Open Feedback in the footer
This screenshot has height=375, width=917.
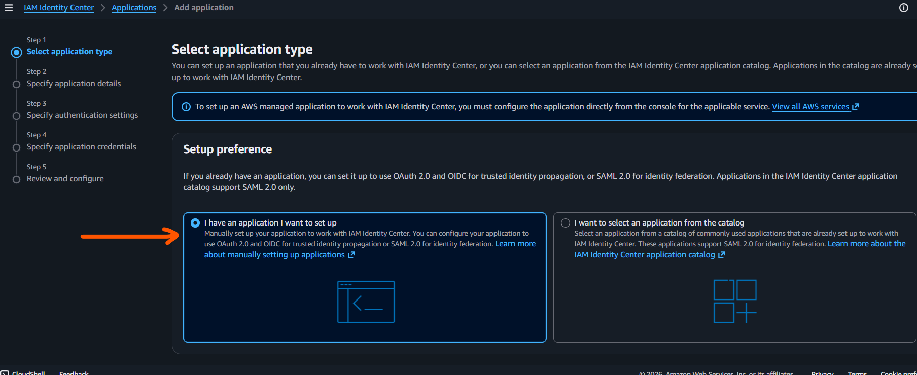(x=74, y=373)
